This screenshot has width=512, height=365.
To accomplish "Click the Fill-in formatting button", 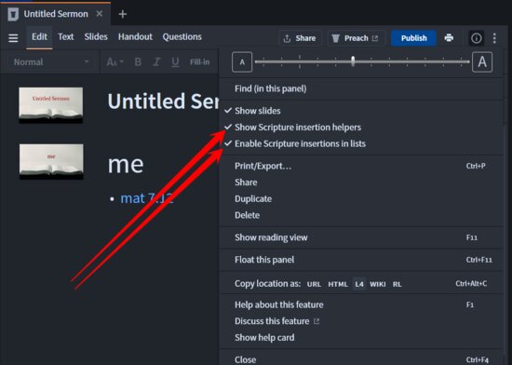I will pos(200,61).
